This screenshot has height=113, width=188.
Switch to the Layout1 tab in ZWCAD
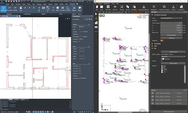click(x=16, y=100)
